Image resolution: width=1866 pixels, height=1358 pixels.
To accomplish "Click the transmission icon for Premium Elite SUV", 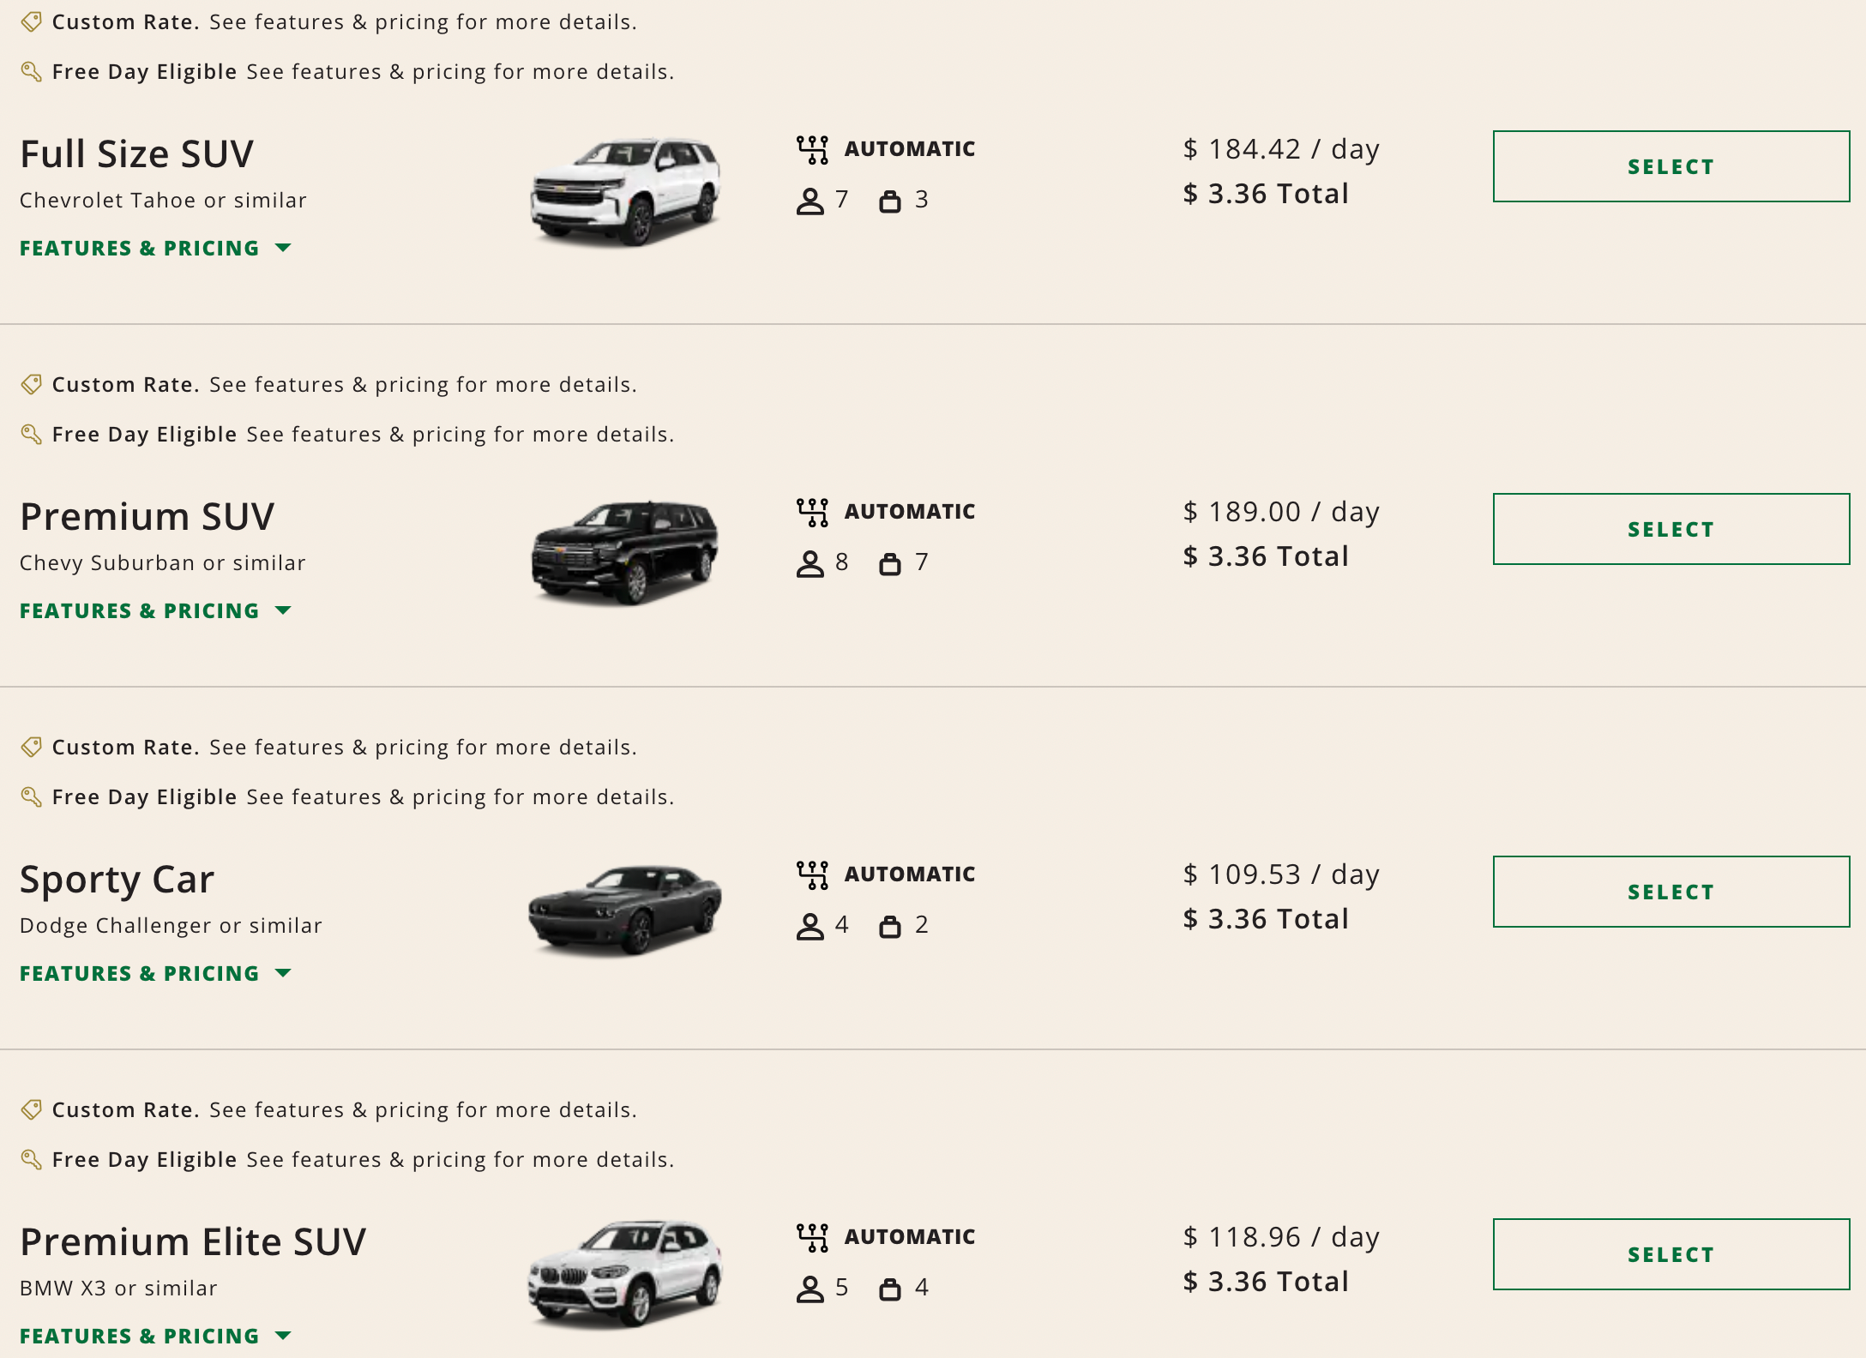I will pos(812,1237).
